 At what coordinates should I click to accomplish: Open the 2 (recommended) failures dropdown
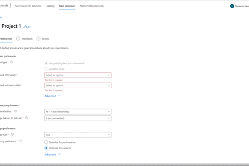(78, 118)
